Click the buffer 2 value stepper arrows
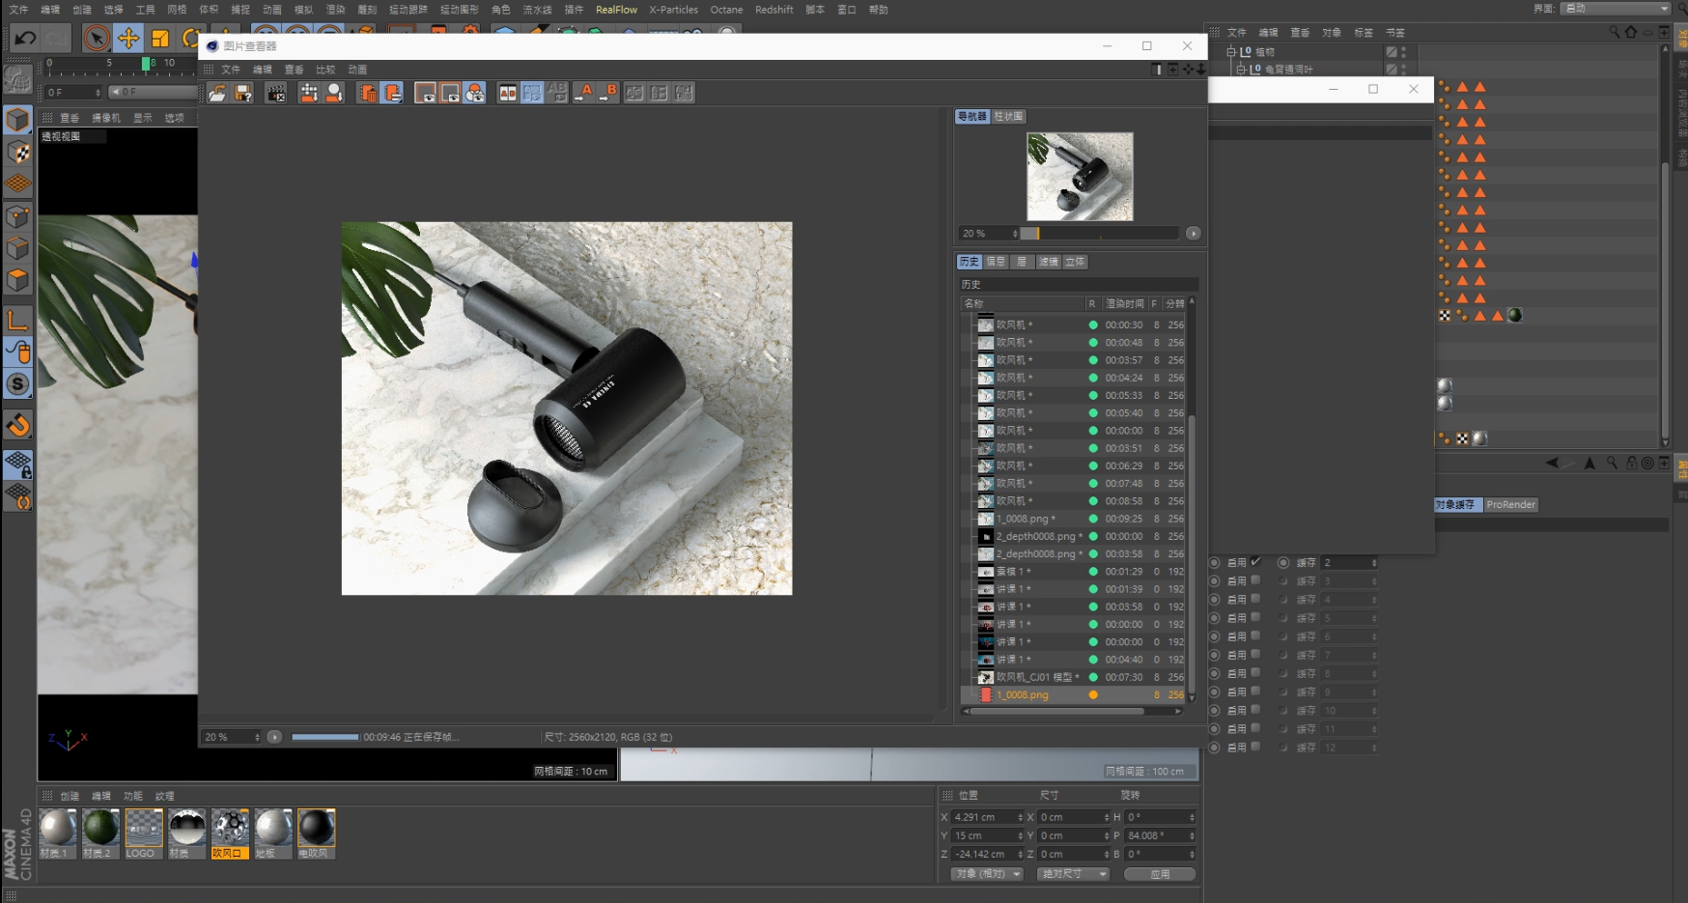 coord(1373,562)
